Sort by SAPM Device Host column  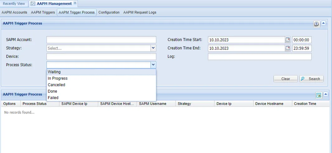(x=117, y=104)
